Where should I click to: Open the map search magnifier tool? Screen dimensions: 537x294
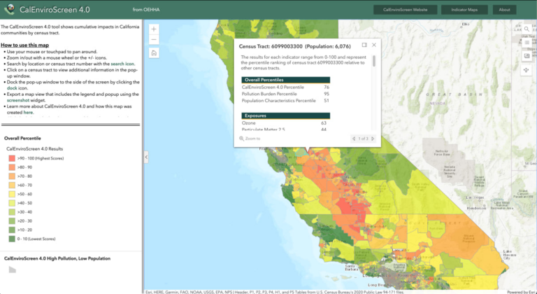coord(527,29)
